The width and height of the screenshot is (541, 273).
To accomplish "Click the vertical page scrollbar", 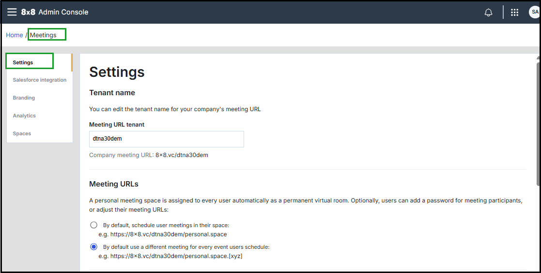I will (538, 121).
